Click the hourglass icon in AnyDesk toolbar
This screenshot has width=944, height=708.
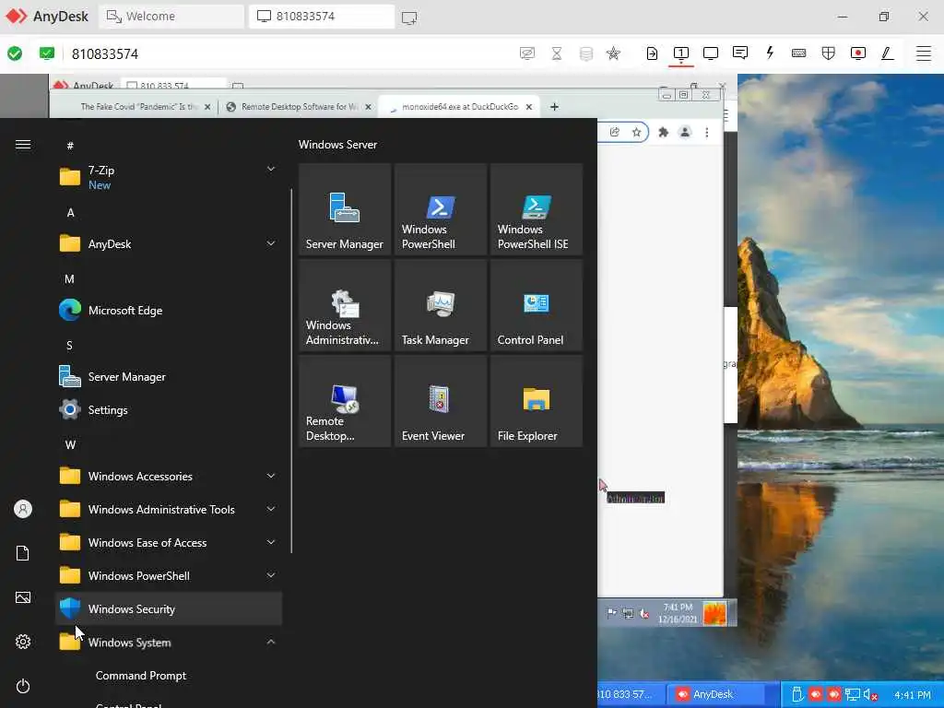pyautogui.click(x=557, y=53)
